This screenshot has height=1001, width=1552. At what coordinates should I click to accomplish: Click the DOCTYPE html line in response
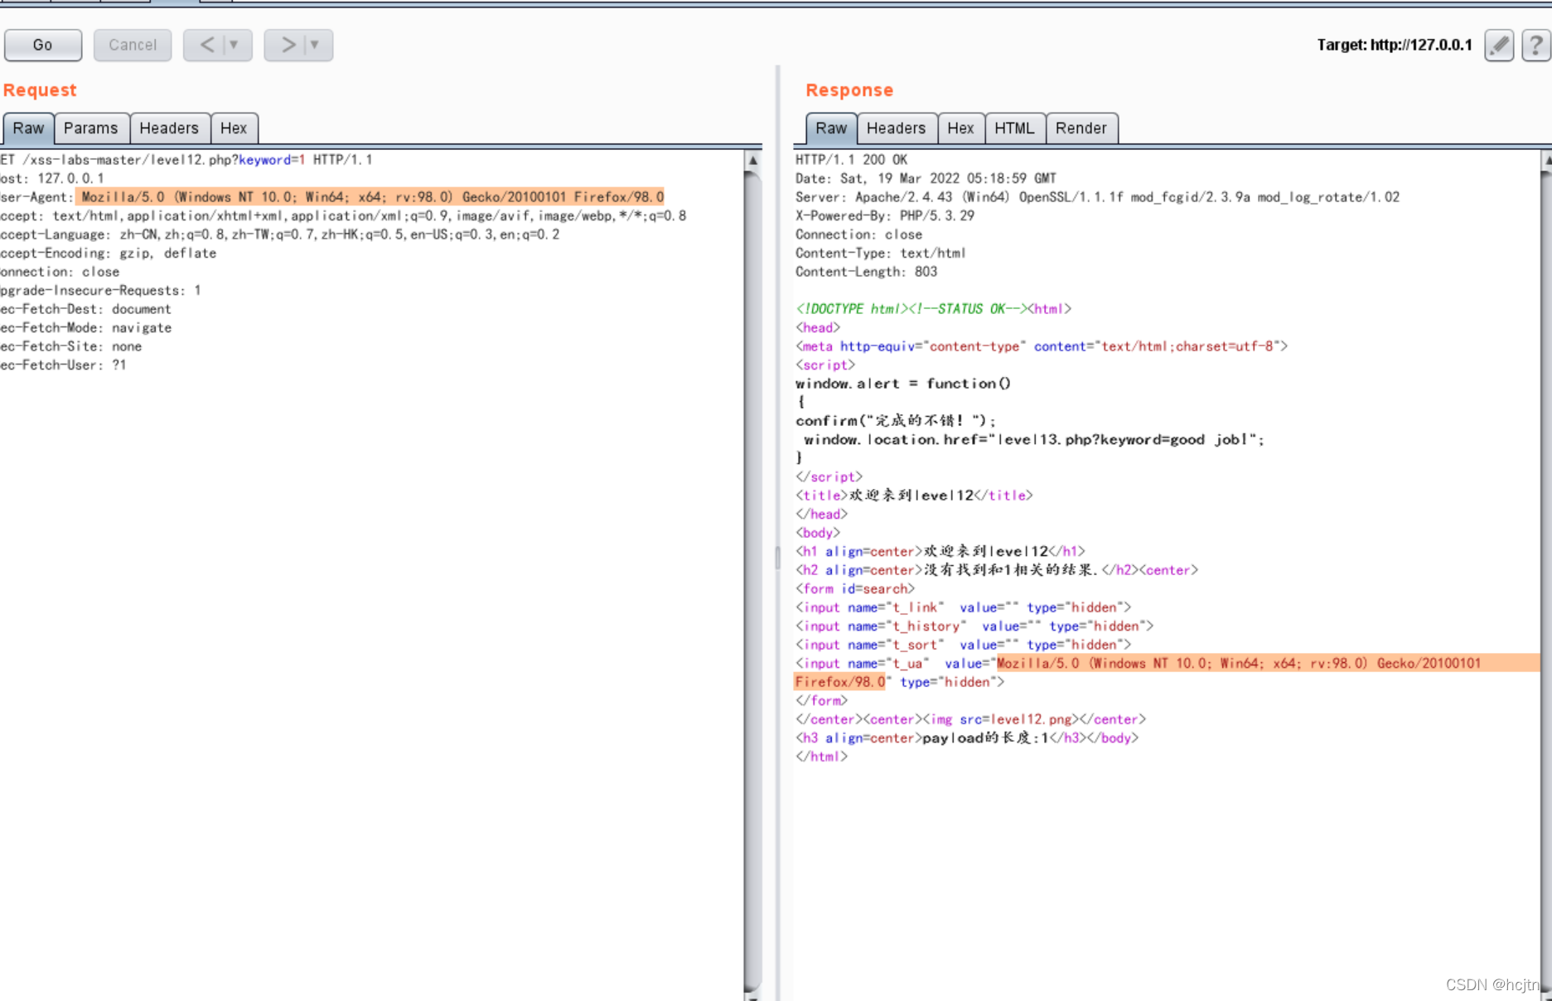tap(933, 309)
